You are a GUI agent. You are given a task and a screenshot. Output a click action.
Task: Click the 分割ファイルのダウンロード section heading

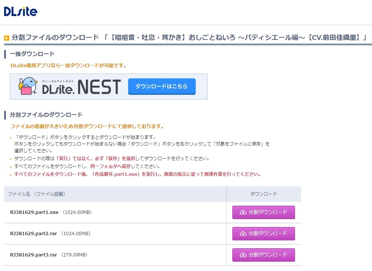46,115
